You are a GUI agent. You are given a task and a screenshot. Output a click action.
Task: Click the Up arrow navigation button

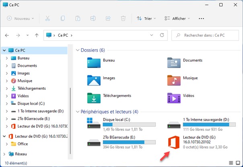point(37,35)
